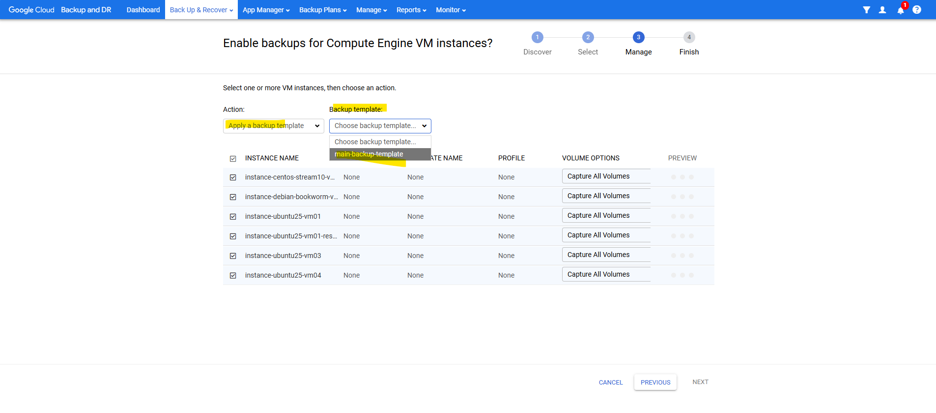The image size is (936, 413).
Task: Click the filter funnel icon
Action: (x=866, y=10)
